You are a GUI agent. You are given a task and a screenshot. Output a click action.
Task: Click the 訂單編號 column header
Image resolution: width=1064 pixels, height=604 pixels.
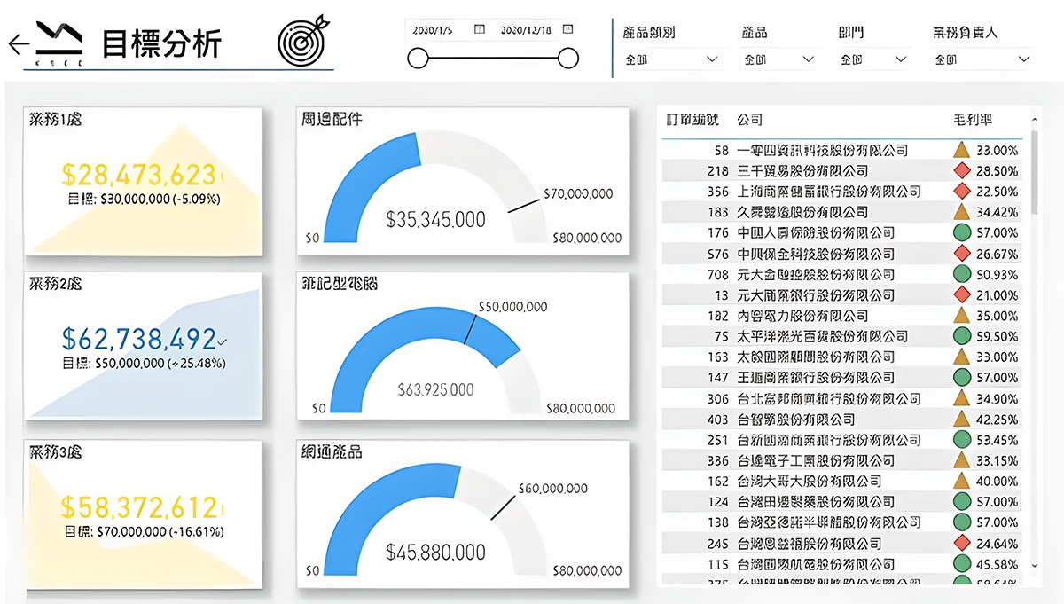pos(692,119)
